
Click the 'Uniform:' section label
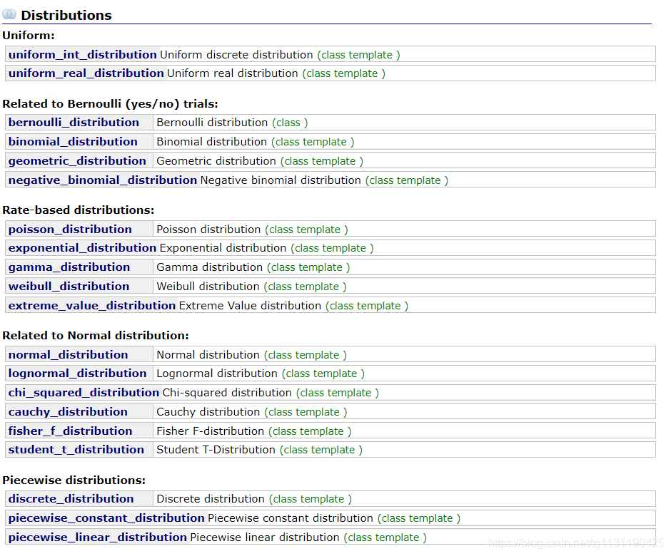(29, 36)
